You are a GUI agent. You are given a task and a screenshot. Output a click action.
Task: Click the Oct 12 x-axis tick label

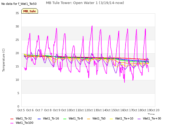pos(84,110)
